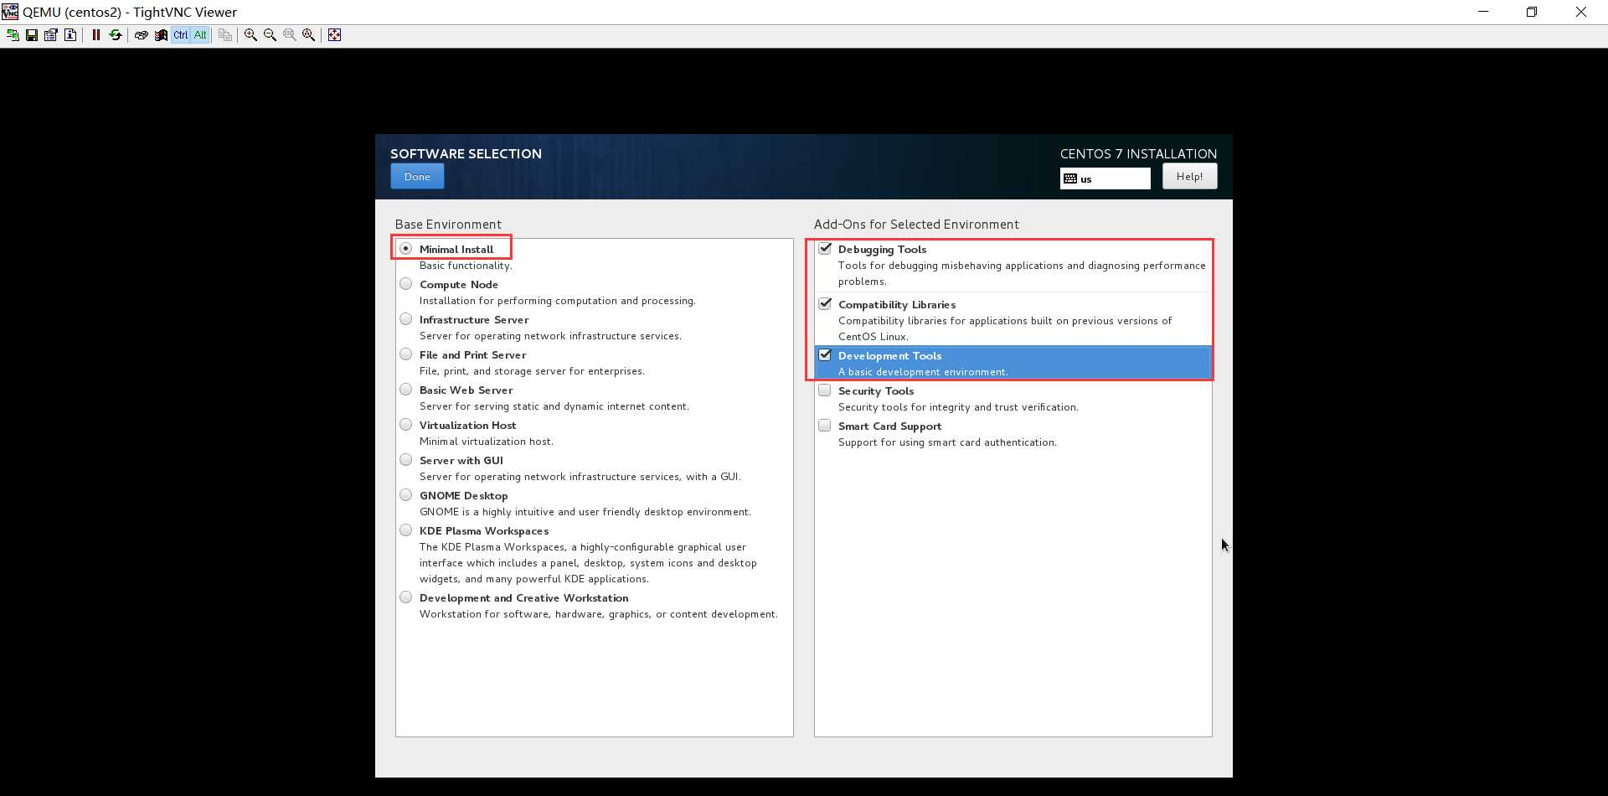Screen dimensions: 1608x796
Task: Choose the Server with GUI environment
Action: [406, 460]
